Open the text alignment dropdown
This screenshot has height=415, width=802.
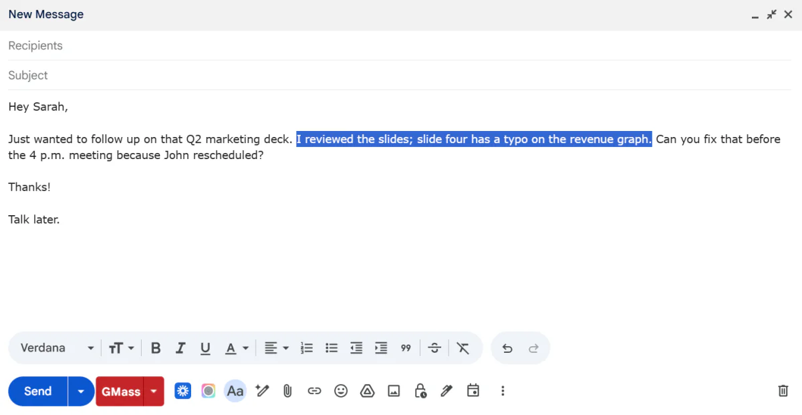coord(276,348)
